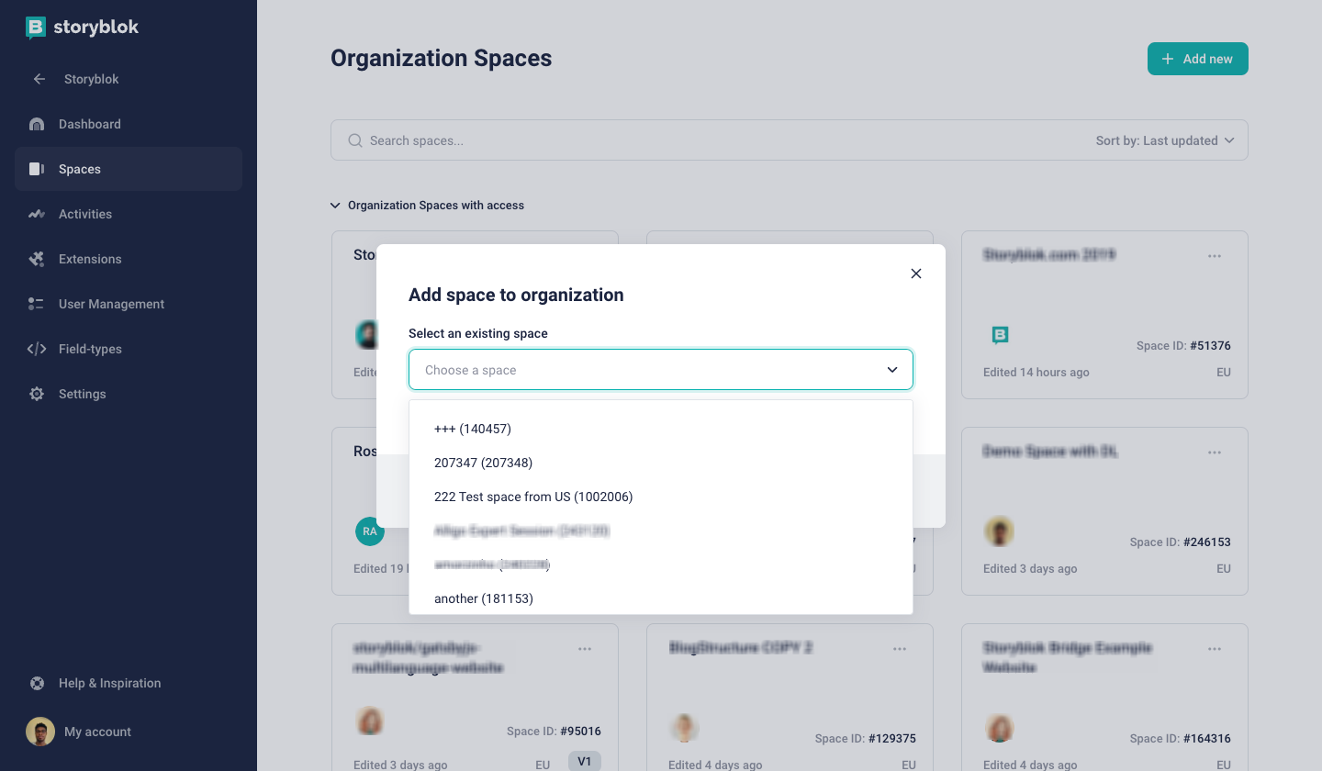Click Space ID #164316 text
This screenshot has height=771, width=1322.
click(x=1180, y=739)
